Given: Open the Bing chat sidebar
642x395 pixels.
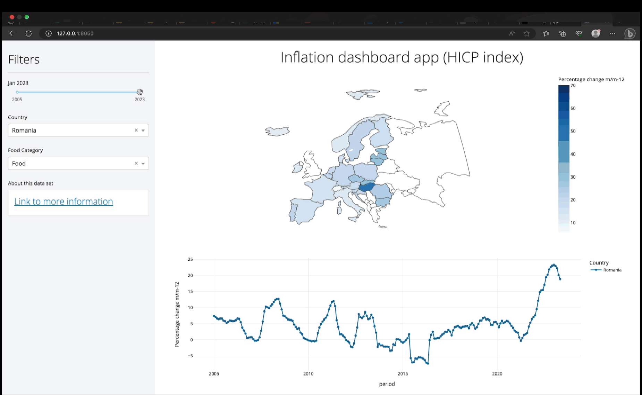Looking at the screenshot, I should 630,33.
